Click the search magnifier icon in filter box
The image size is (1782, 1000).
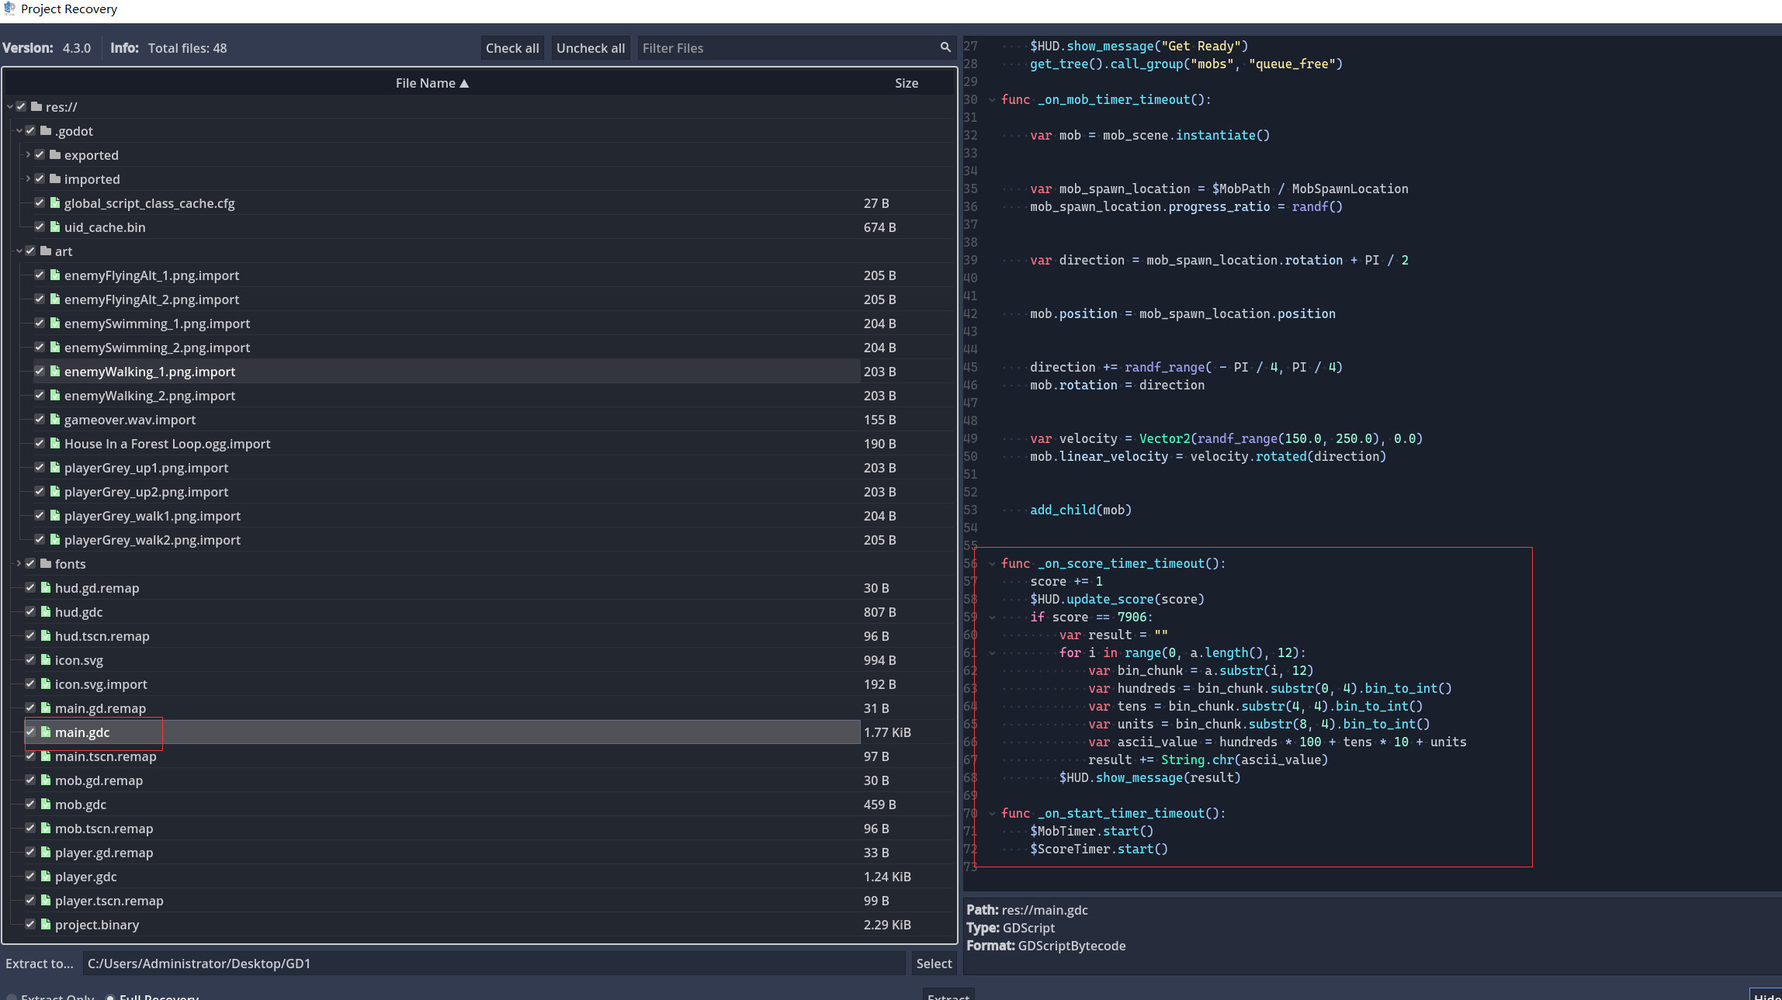tap(945, 47)
